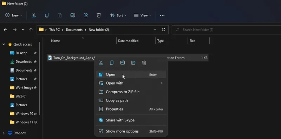This screenshot has height=139, width=281.
Task: Click the Rename icon in the top toolbar
Action: 73,15
